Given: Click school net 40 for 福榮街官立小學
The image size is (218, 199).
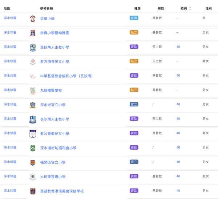Looking at the screenshot, I should tap(178, 162).
